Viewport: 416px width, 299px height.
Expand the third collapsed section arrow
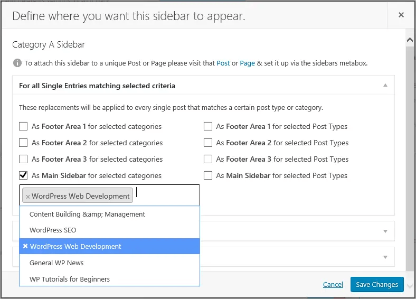[385, 257]
